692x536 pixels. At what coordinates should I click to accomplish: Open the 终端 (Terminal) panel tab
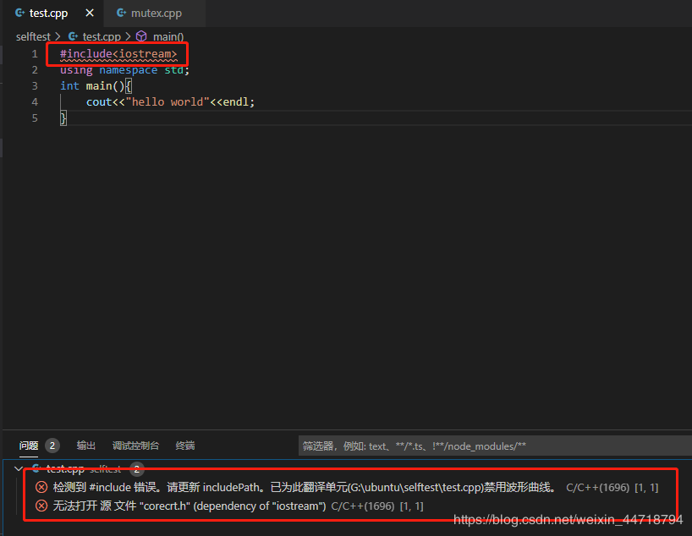(x=185, y=446)
